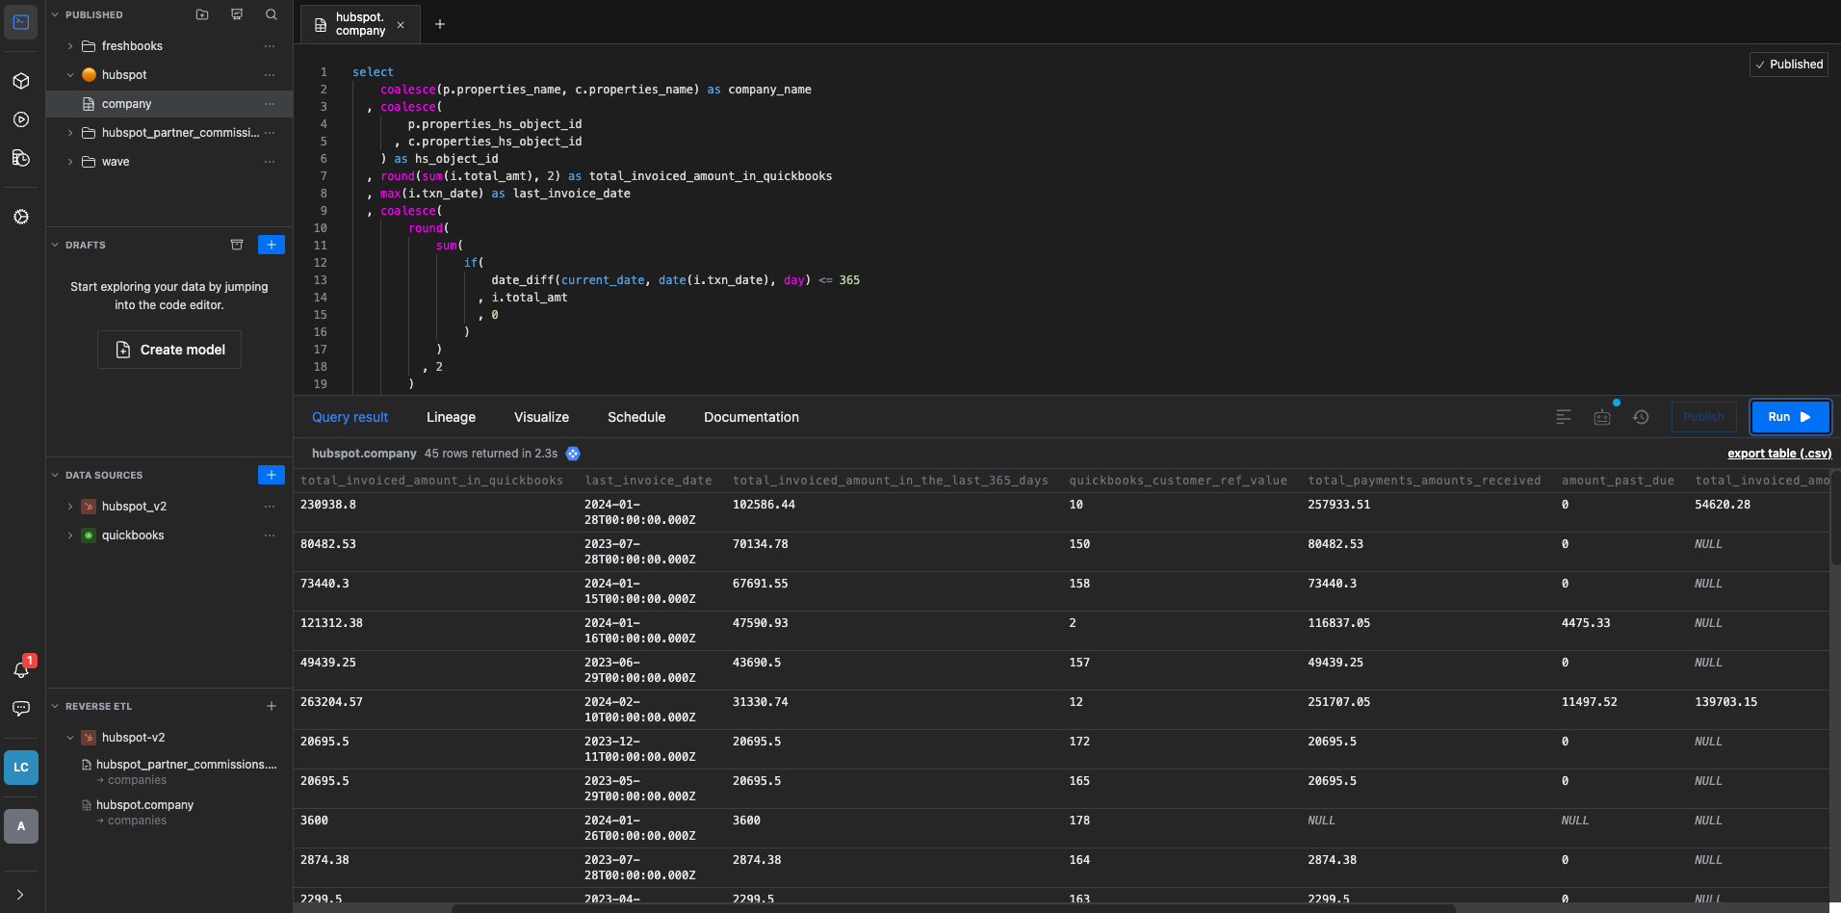Open the code editor icon in sidebar

21,22
